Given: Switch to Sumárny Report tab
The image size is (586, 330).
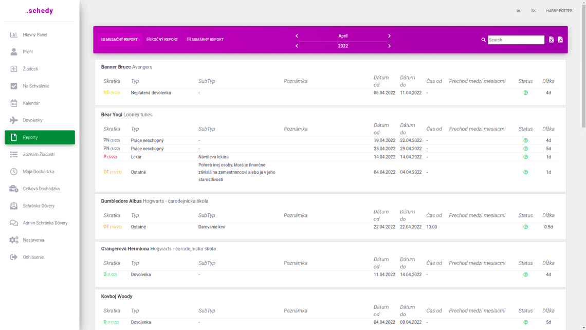Looking at the screenshot, I should [x=205, y=40].
